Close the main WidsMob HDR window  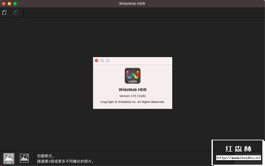[x=4, y=4]
